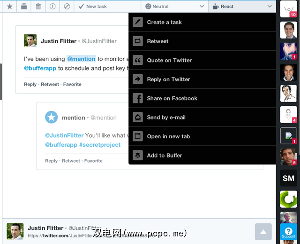The width and height of the screenshot is (300, 244).
Task: Click the pen icon beside Create a task
Action: click(x=138, y=22)
